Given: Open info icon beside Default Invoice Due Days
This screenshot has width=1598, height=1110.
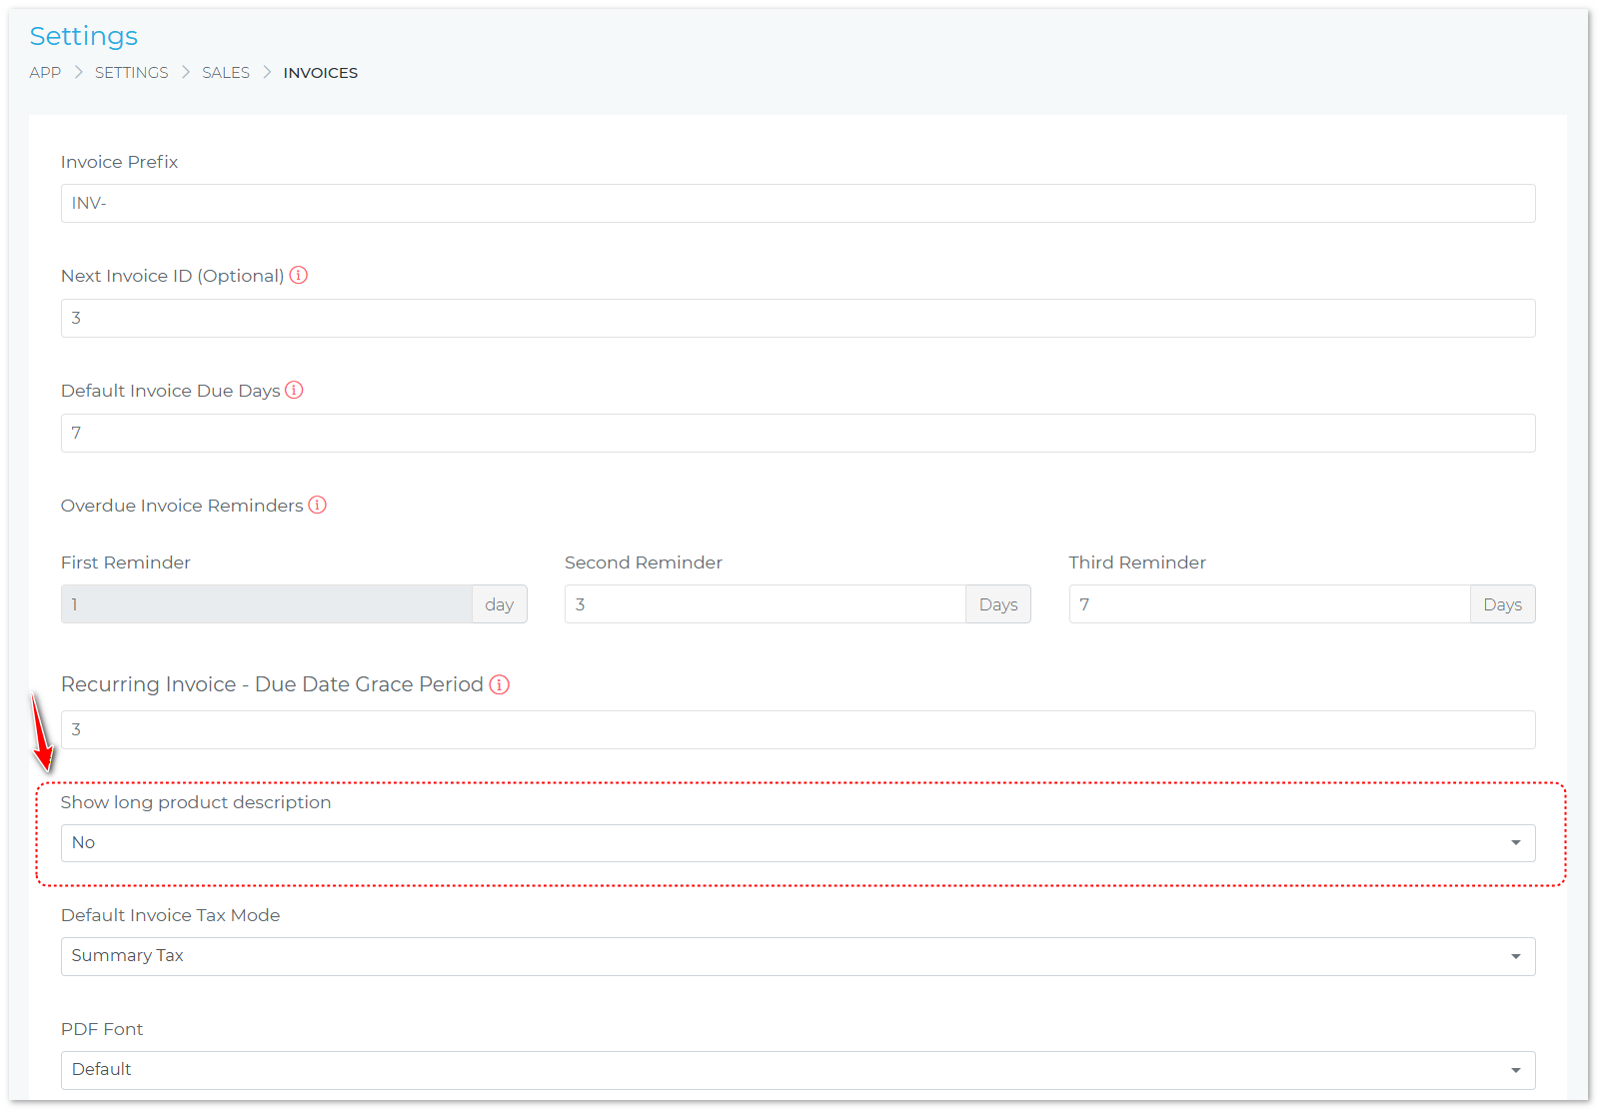Looking at the screenshot, I should [294, 390].
